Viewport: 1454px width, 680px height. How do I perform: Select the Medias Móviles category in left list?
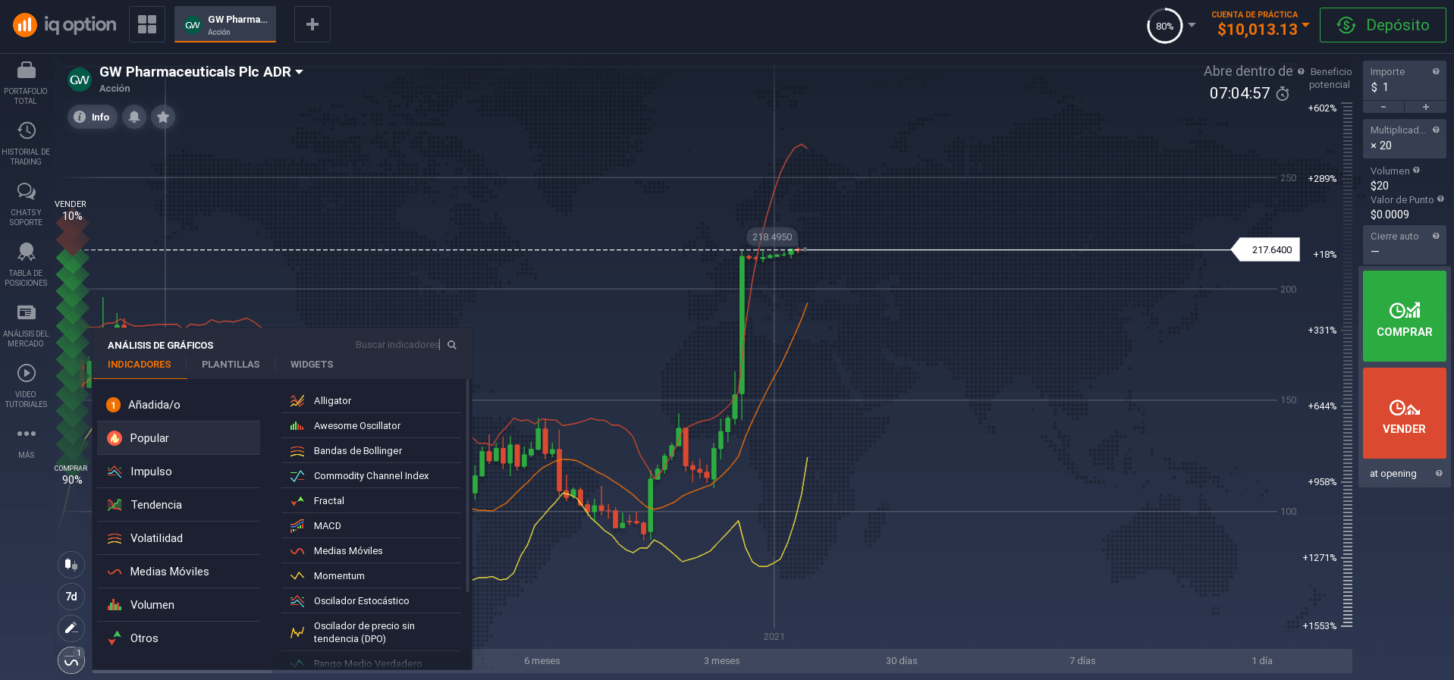tap(179, 572)
